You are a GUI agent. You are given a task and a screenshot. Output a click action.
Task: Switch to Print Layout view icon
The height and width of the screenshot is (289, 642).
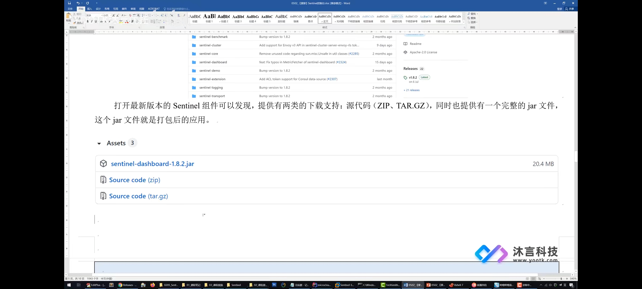click(533, 279)
